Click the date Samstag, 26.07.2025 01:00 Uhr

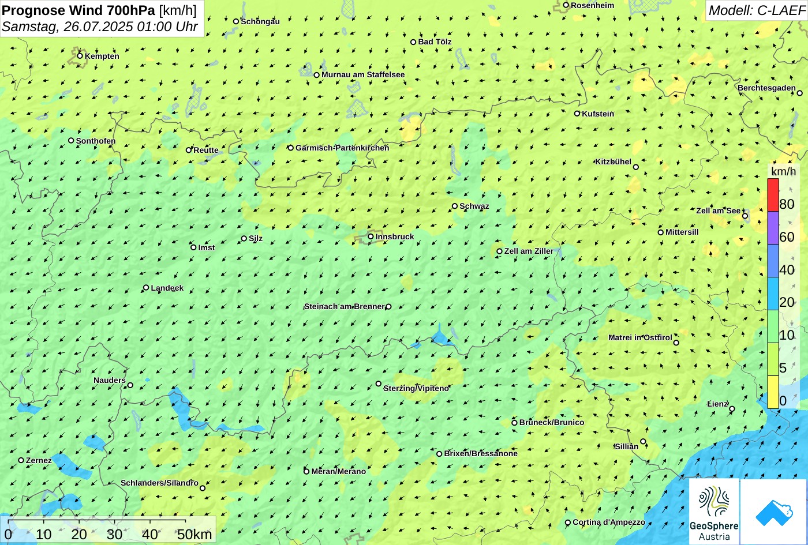tap(100, 27)
